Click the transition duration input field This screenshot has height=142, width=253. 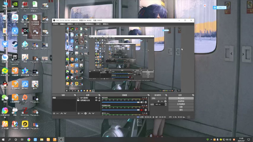pos(160,104)
